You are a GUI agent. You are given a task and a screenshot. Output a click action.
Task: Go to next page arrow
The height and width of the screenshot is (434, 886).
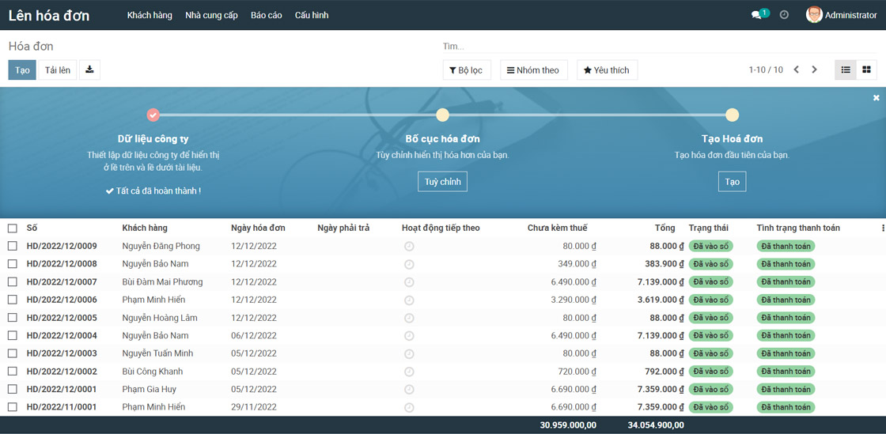point(814,70)
